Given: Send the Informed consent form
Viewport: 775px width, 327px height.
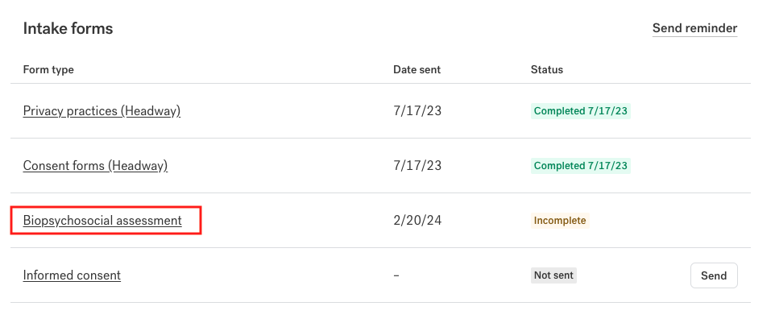Looking at the screenshot, I should 714,275.
